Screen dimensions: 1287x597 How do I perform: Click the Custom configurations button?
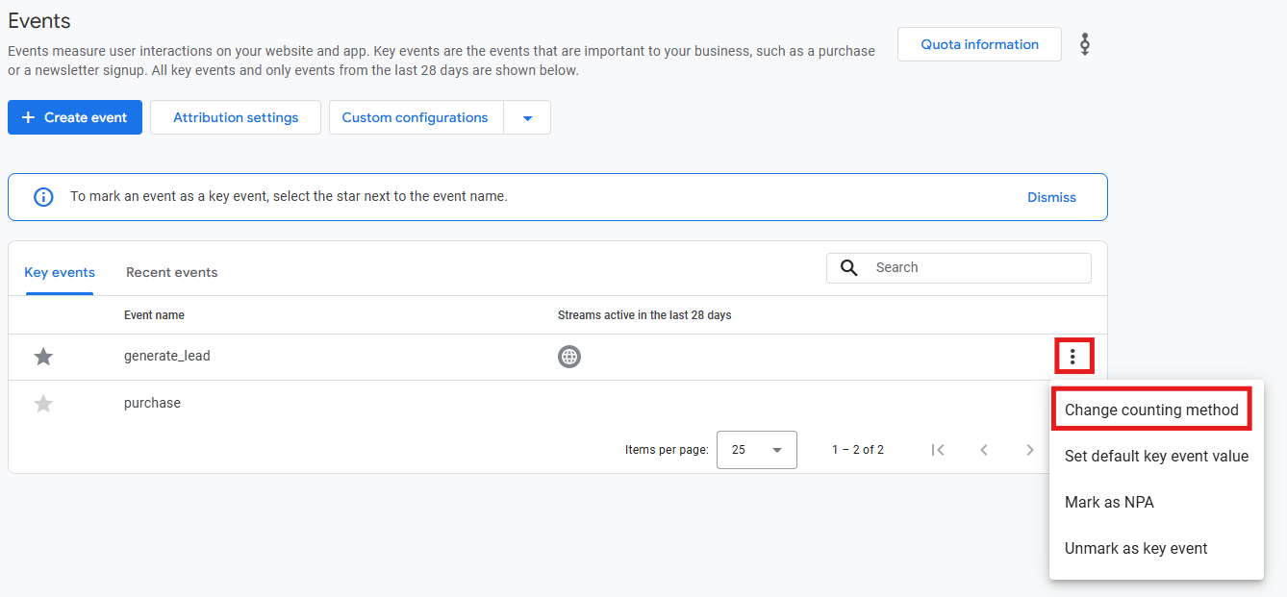[416, 117]
